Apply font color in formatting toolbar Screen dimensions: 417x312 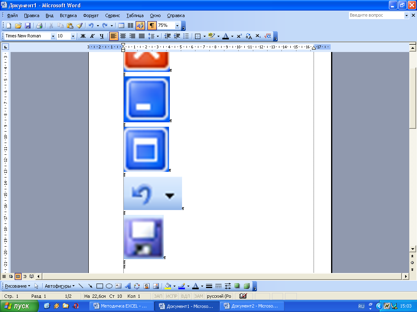(x=226, y=36)
